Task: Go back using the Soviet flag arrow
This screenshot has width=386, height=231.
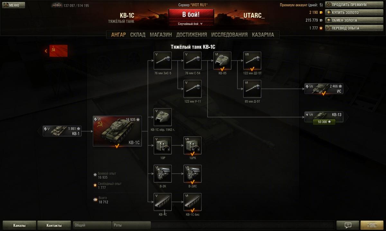Action: coord(56,51)
